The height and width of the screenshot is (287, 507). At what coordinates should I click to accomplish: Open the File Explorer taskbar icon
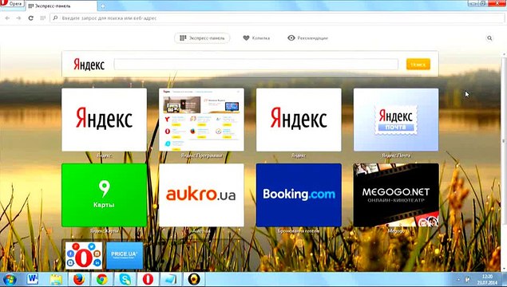coord(56,279)
